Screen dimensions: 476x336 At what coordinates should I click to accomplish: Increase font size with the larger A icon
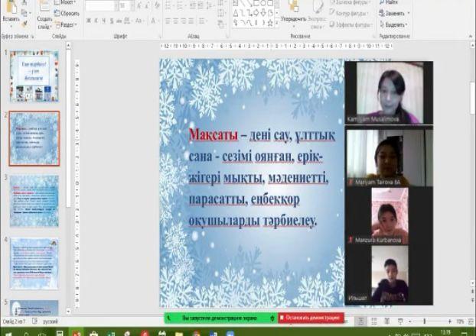point(139,5)
